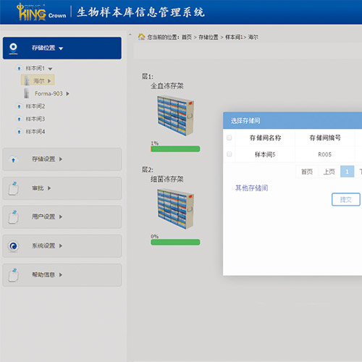The height and width of the screenshot is (362, 362).
Task: Click the 存储设置 cloud upload icon
Action: click(13, 159)
